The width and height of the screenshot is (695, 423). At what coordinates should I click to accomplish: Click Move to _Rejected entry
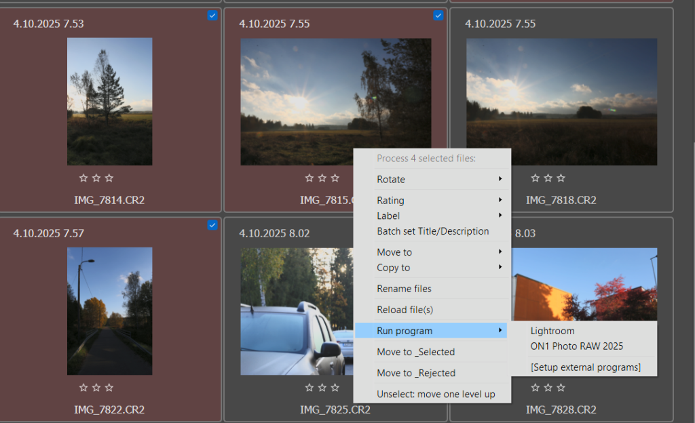(415, 373)
